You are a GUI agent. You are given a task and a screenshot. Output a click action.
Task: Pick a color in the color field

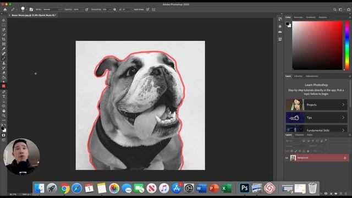pyautogui.click(x=317, y=46)
